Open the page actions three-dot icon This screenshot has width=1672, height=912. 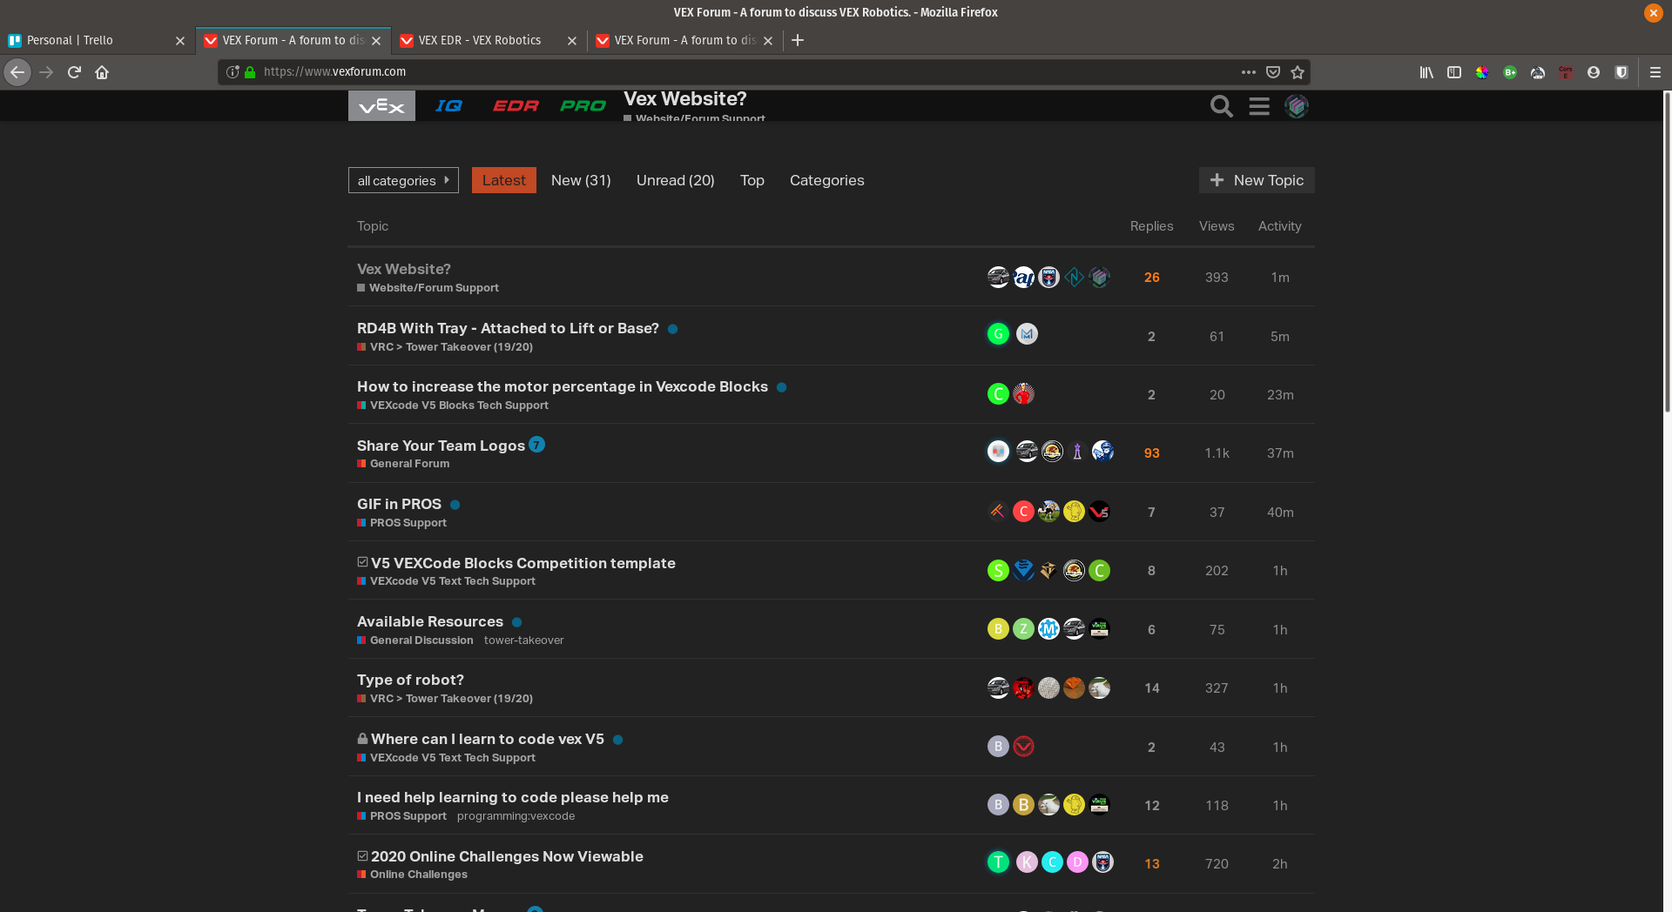click(x=1248, y=72)
